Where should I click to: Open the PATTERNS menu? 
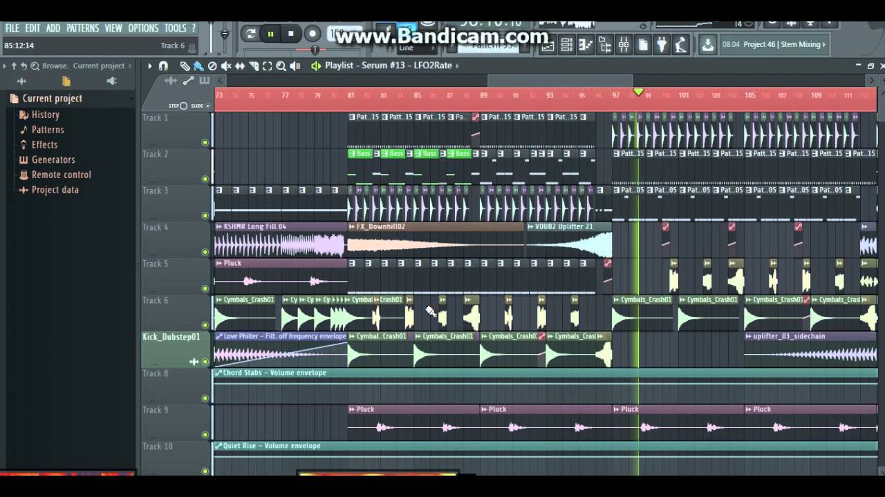click(83, 28)
